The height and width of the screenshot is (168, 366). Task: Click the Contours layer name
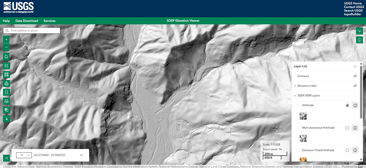303,76
